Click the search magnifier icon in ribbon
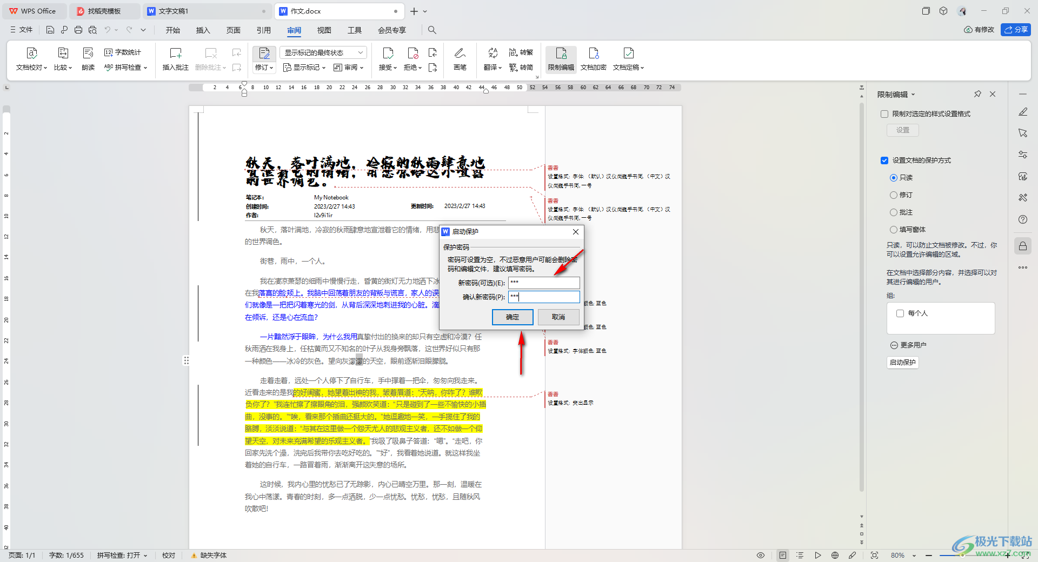The height and width of the screenshot is (562, 1038). point(432,30)
